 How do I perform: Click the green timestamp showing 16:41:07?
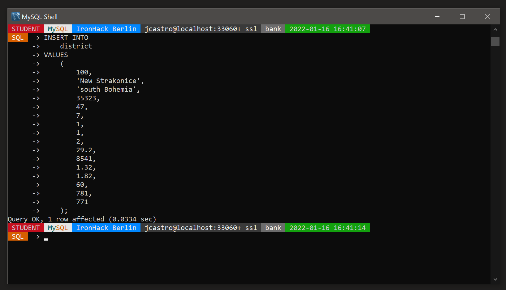(327, 29)
